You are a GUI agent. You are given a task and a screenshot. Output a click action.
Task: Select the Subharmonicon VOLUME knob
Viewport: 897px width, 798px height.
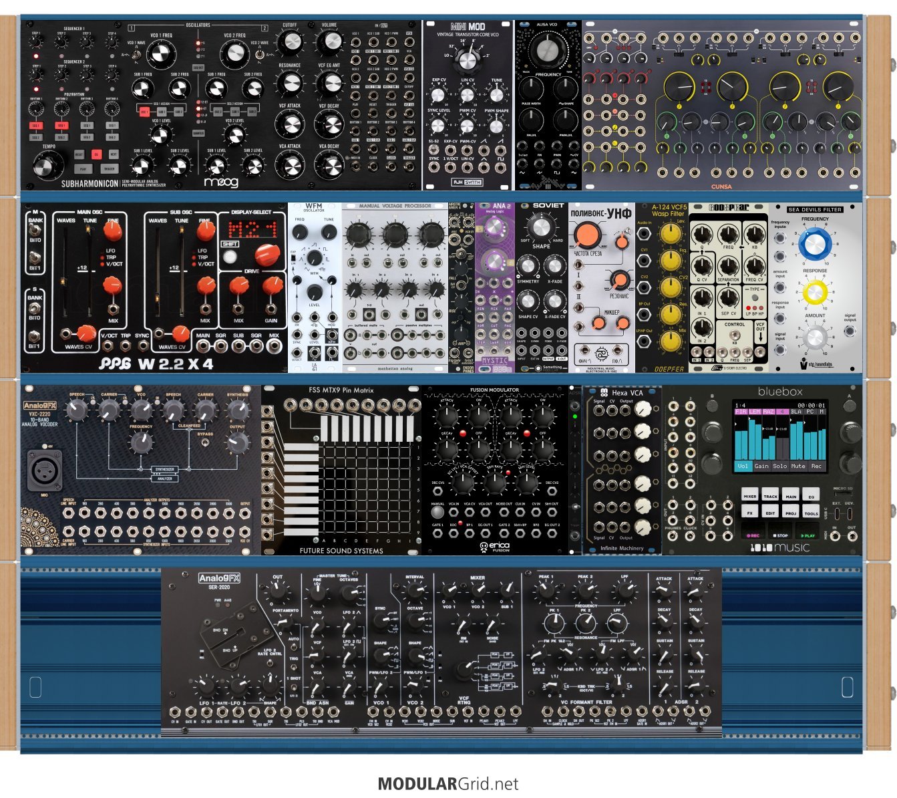[329, 43]
